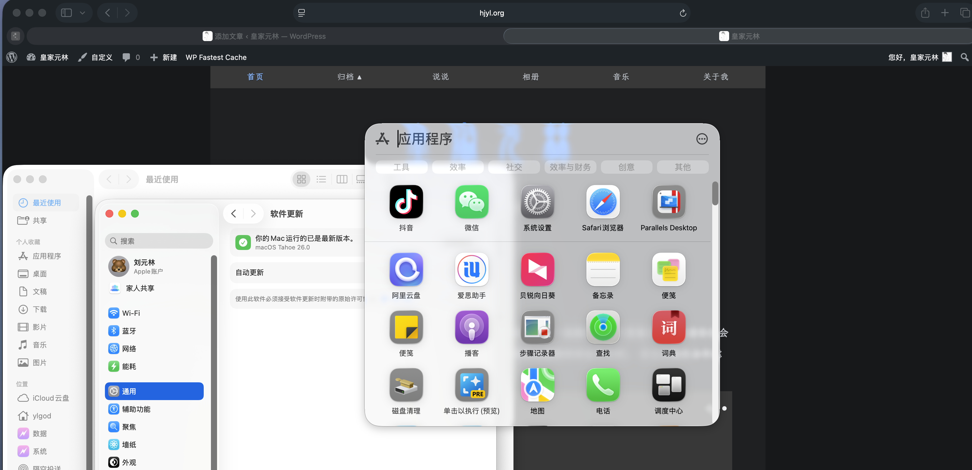
Task: Go to 首页 in the site navigation
Action: pyautogui.click(x=255, y=77)
